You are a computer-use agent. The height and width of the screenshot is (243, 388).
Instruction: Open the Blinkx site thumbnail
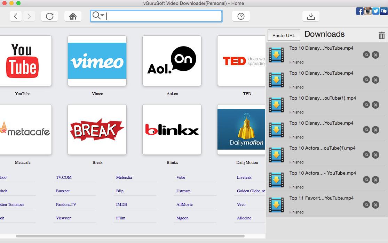[x=172, y=129]
